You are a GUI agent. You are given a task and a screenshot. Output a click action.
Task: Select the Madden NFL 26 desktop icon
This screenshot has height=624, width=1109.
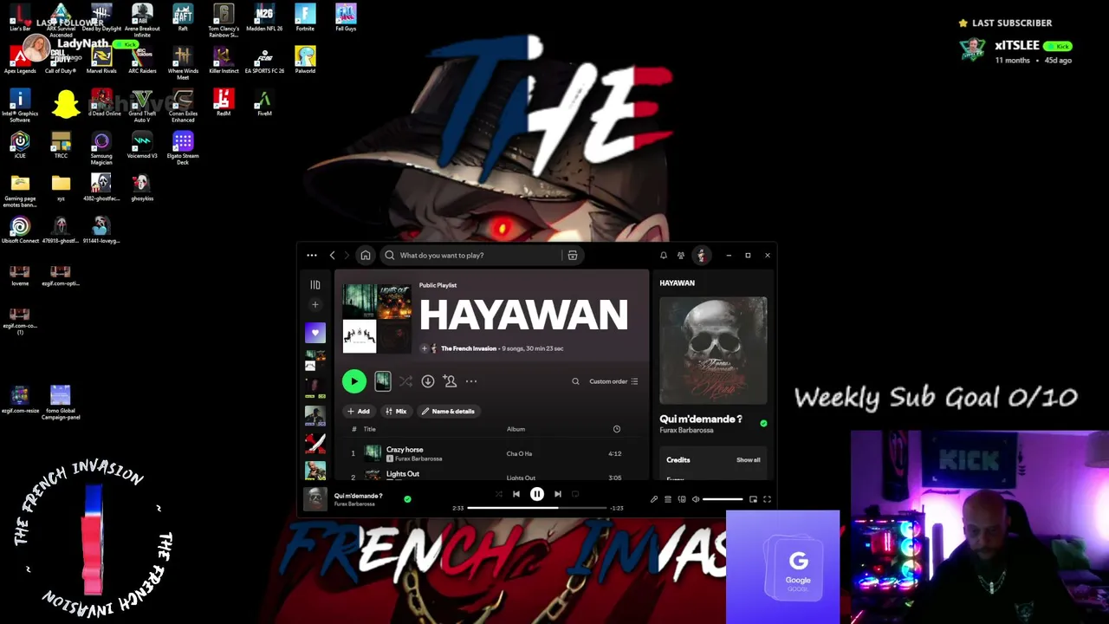coord(264,18)
